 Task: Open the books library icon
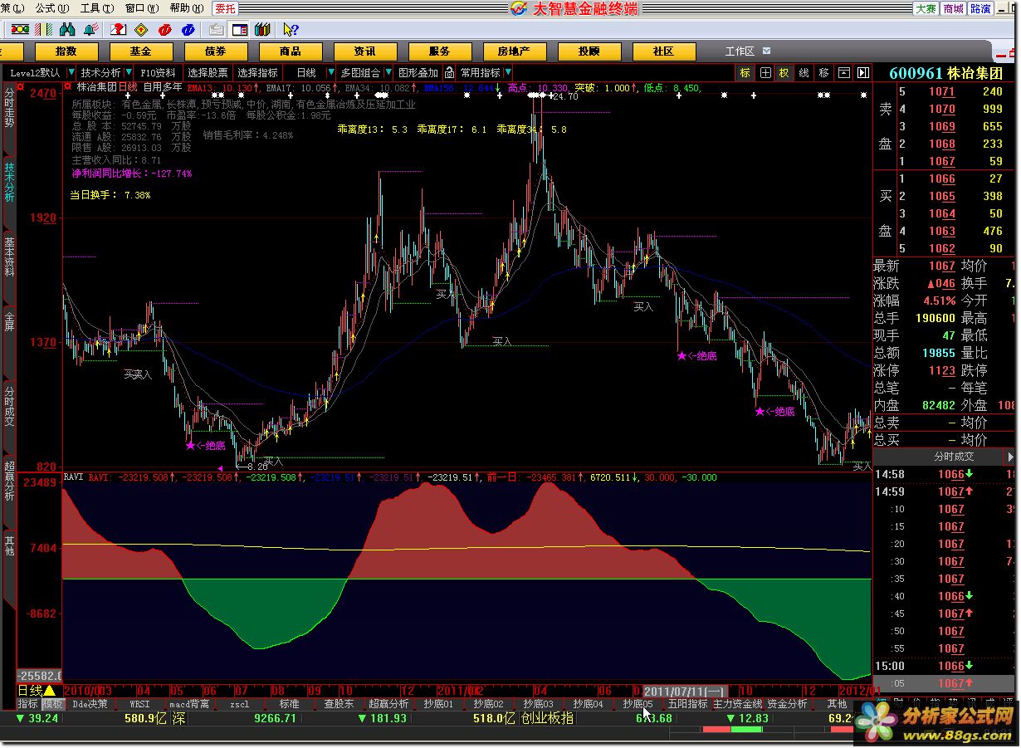coord(262,29)
